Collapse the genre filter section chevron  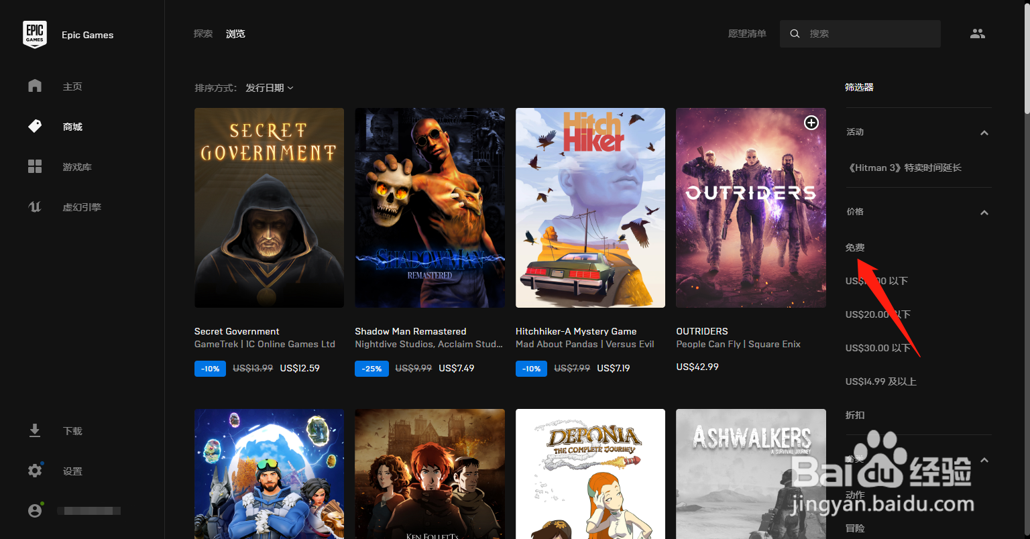coord(984,460)
